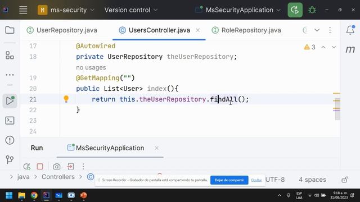Viewport: 360px width, 202px height.
Task: Open the Git tool window icon
Action: point(10,159)
